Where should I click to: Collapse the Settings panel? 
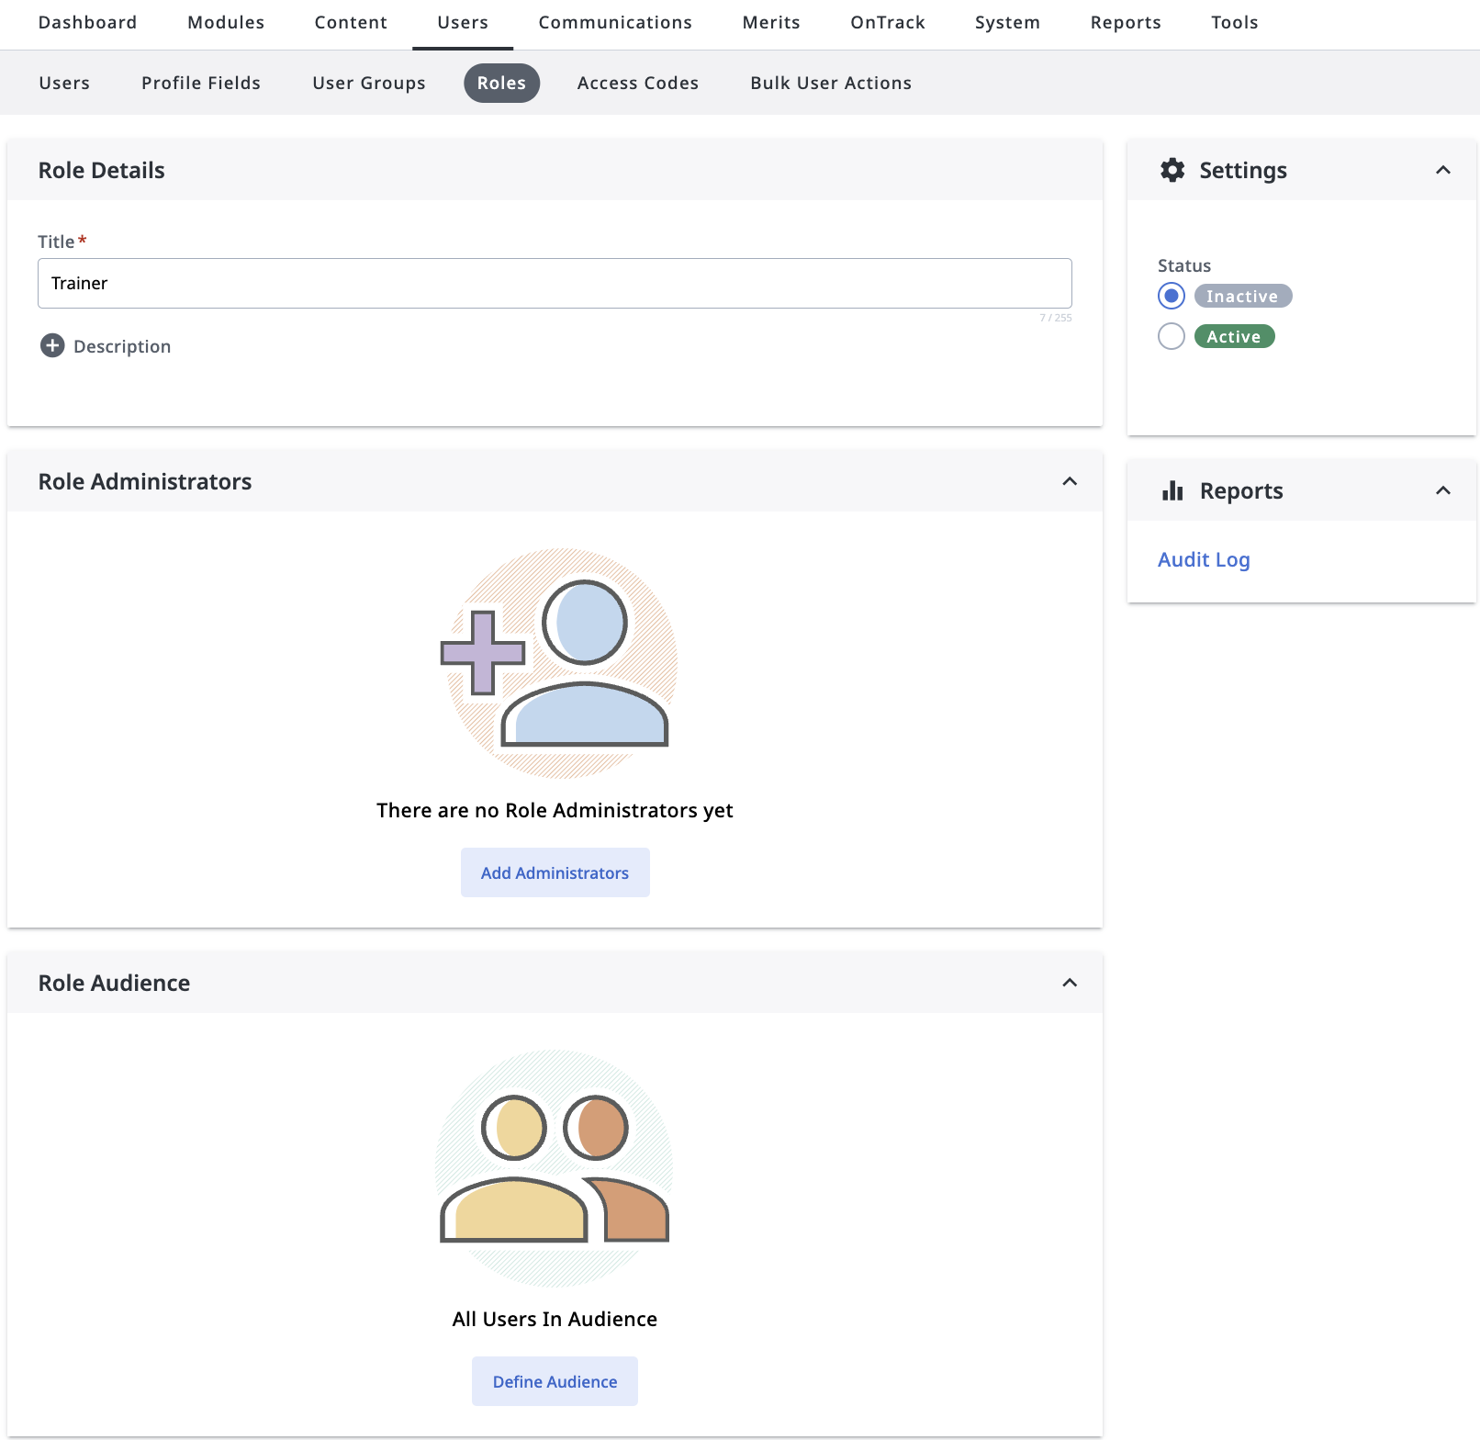1443,170
